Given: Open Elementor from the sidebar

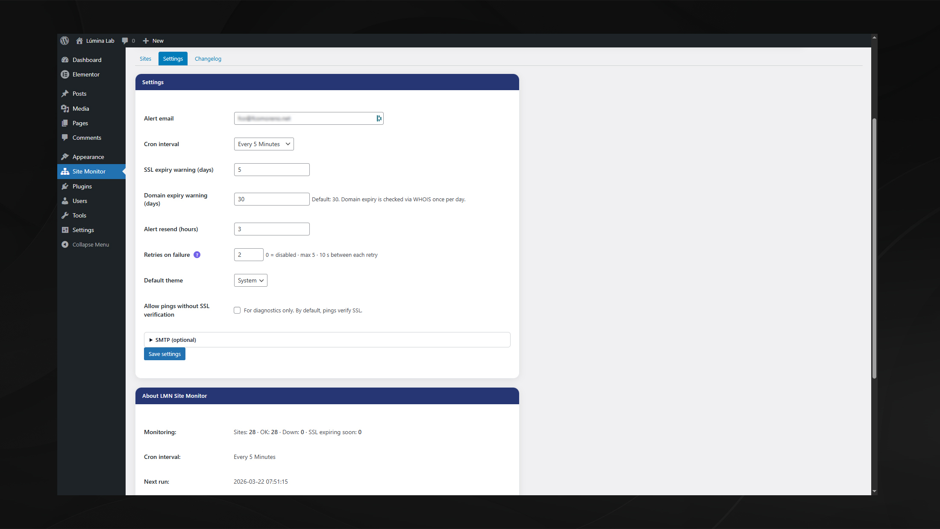Looking at the screenshot, I should (86, 74).
